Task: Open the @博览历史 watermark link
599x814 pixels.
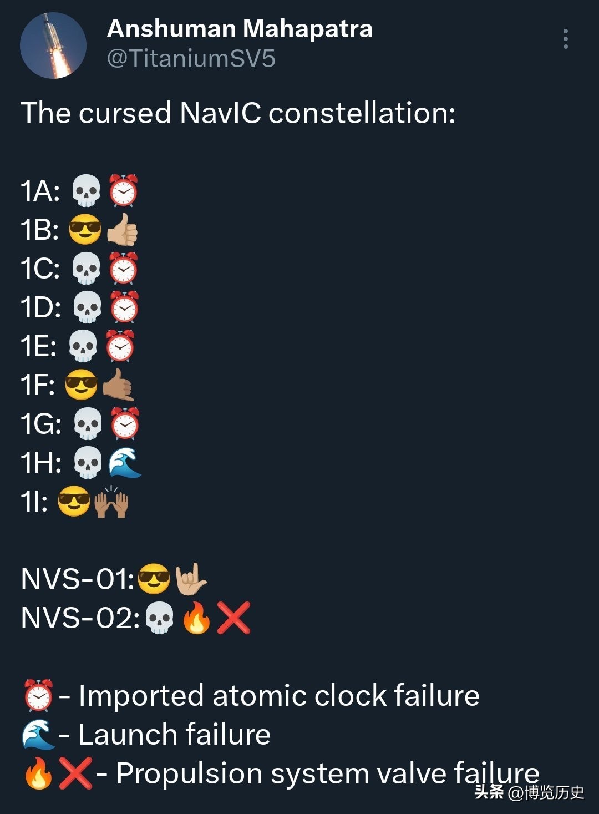Action: [x=546, y=792]
